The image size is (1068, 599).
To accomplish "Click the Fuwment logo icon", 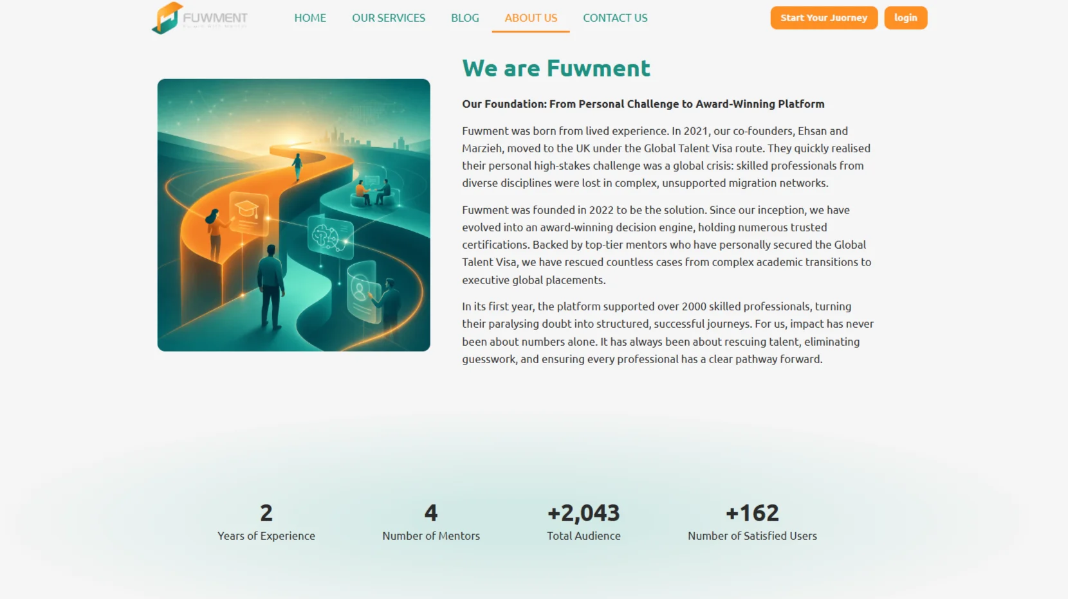I will click(x=167, y=18).
